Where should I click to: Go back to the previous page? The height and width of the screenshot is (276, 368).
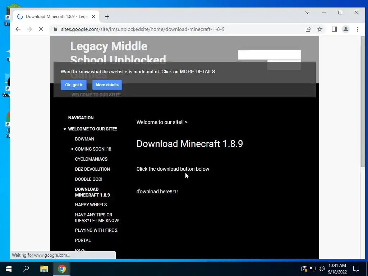18,29
